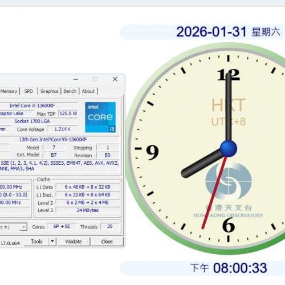Screen dimensions: 285x285
Task: Click the Model value 7
Action: point(54,148)
